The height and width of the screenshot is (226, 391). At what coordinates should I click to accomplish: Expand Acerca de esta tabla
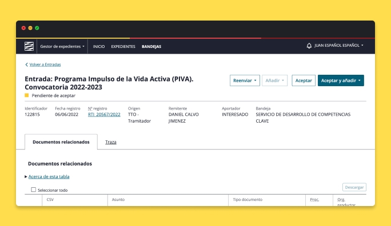(x=49, y=176)
